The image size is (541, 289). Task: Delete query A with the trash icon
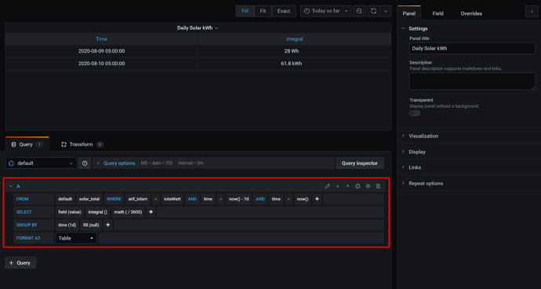coord(378,186)
